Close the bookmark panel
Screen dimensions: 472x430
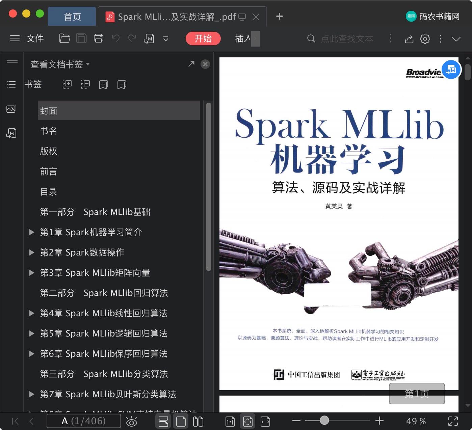coord(205,64)
